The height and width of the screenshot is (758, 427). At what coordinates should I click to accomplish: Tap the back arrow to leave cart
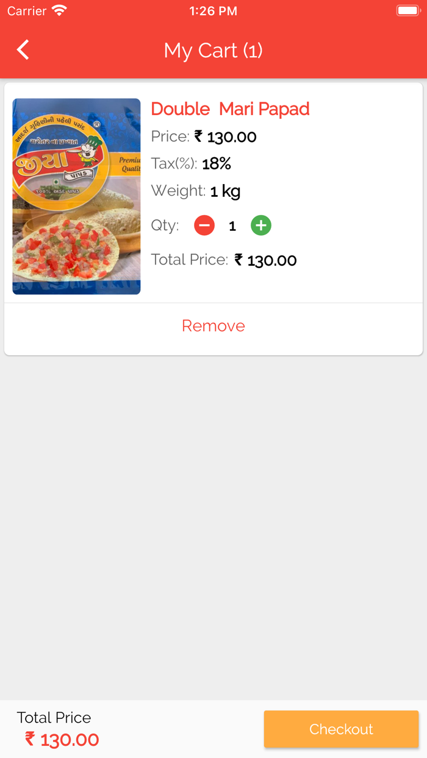(x=23, y=49)
